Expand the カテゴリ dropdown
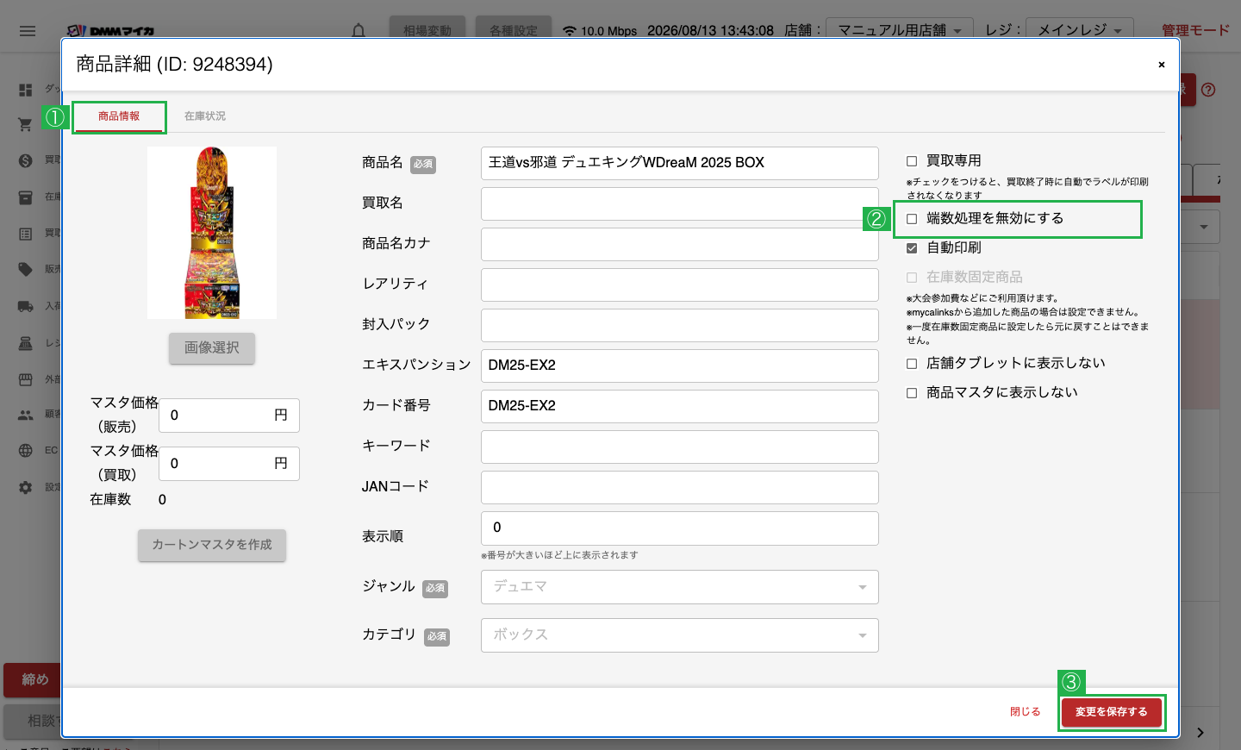Image resolution: width=1241 pixels, height=750 pixels. [x=680, y=635]
